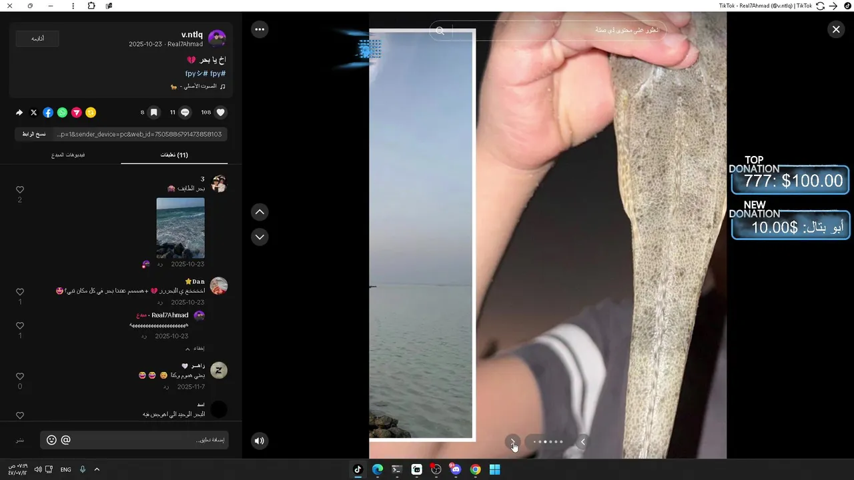This screenshot has width=854, height=480.
Task: Close the TikTok video viewer
Action: click(836, 29)
